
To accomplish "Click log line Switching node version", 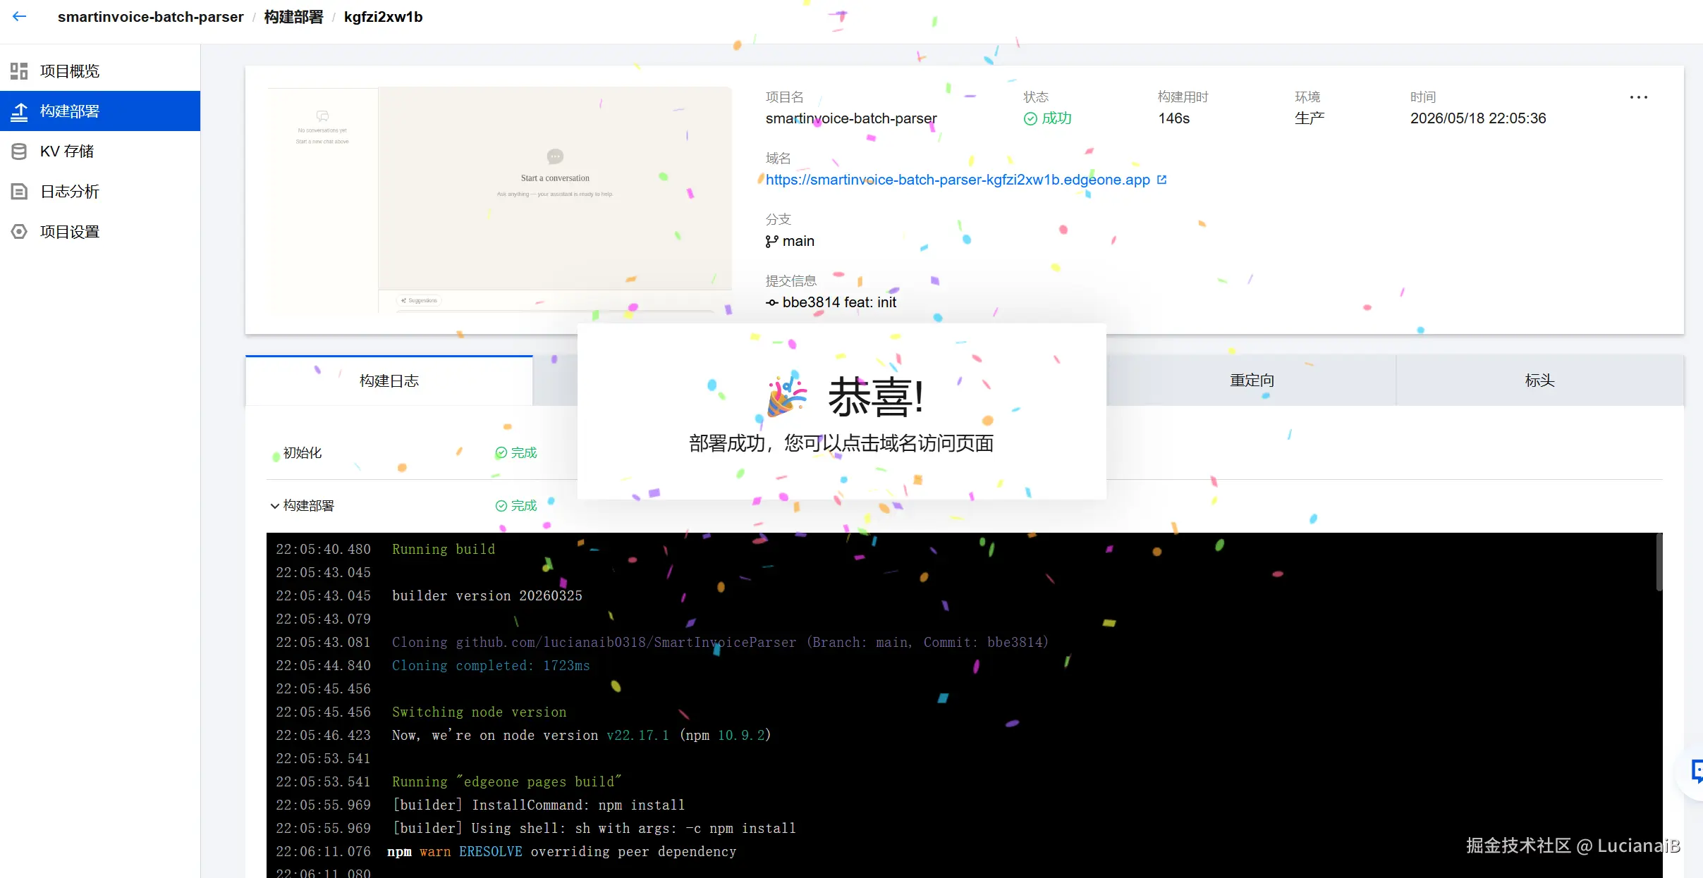I will (480, 712).
